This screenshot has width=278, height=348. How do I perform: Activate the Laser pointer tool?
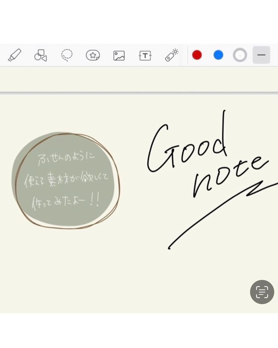pyautogui.click(x=172, y=55)
